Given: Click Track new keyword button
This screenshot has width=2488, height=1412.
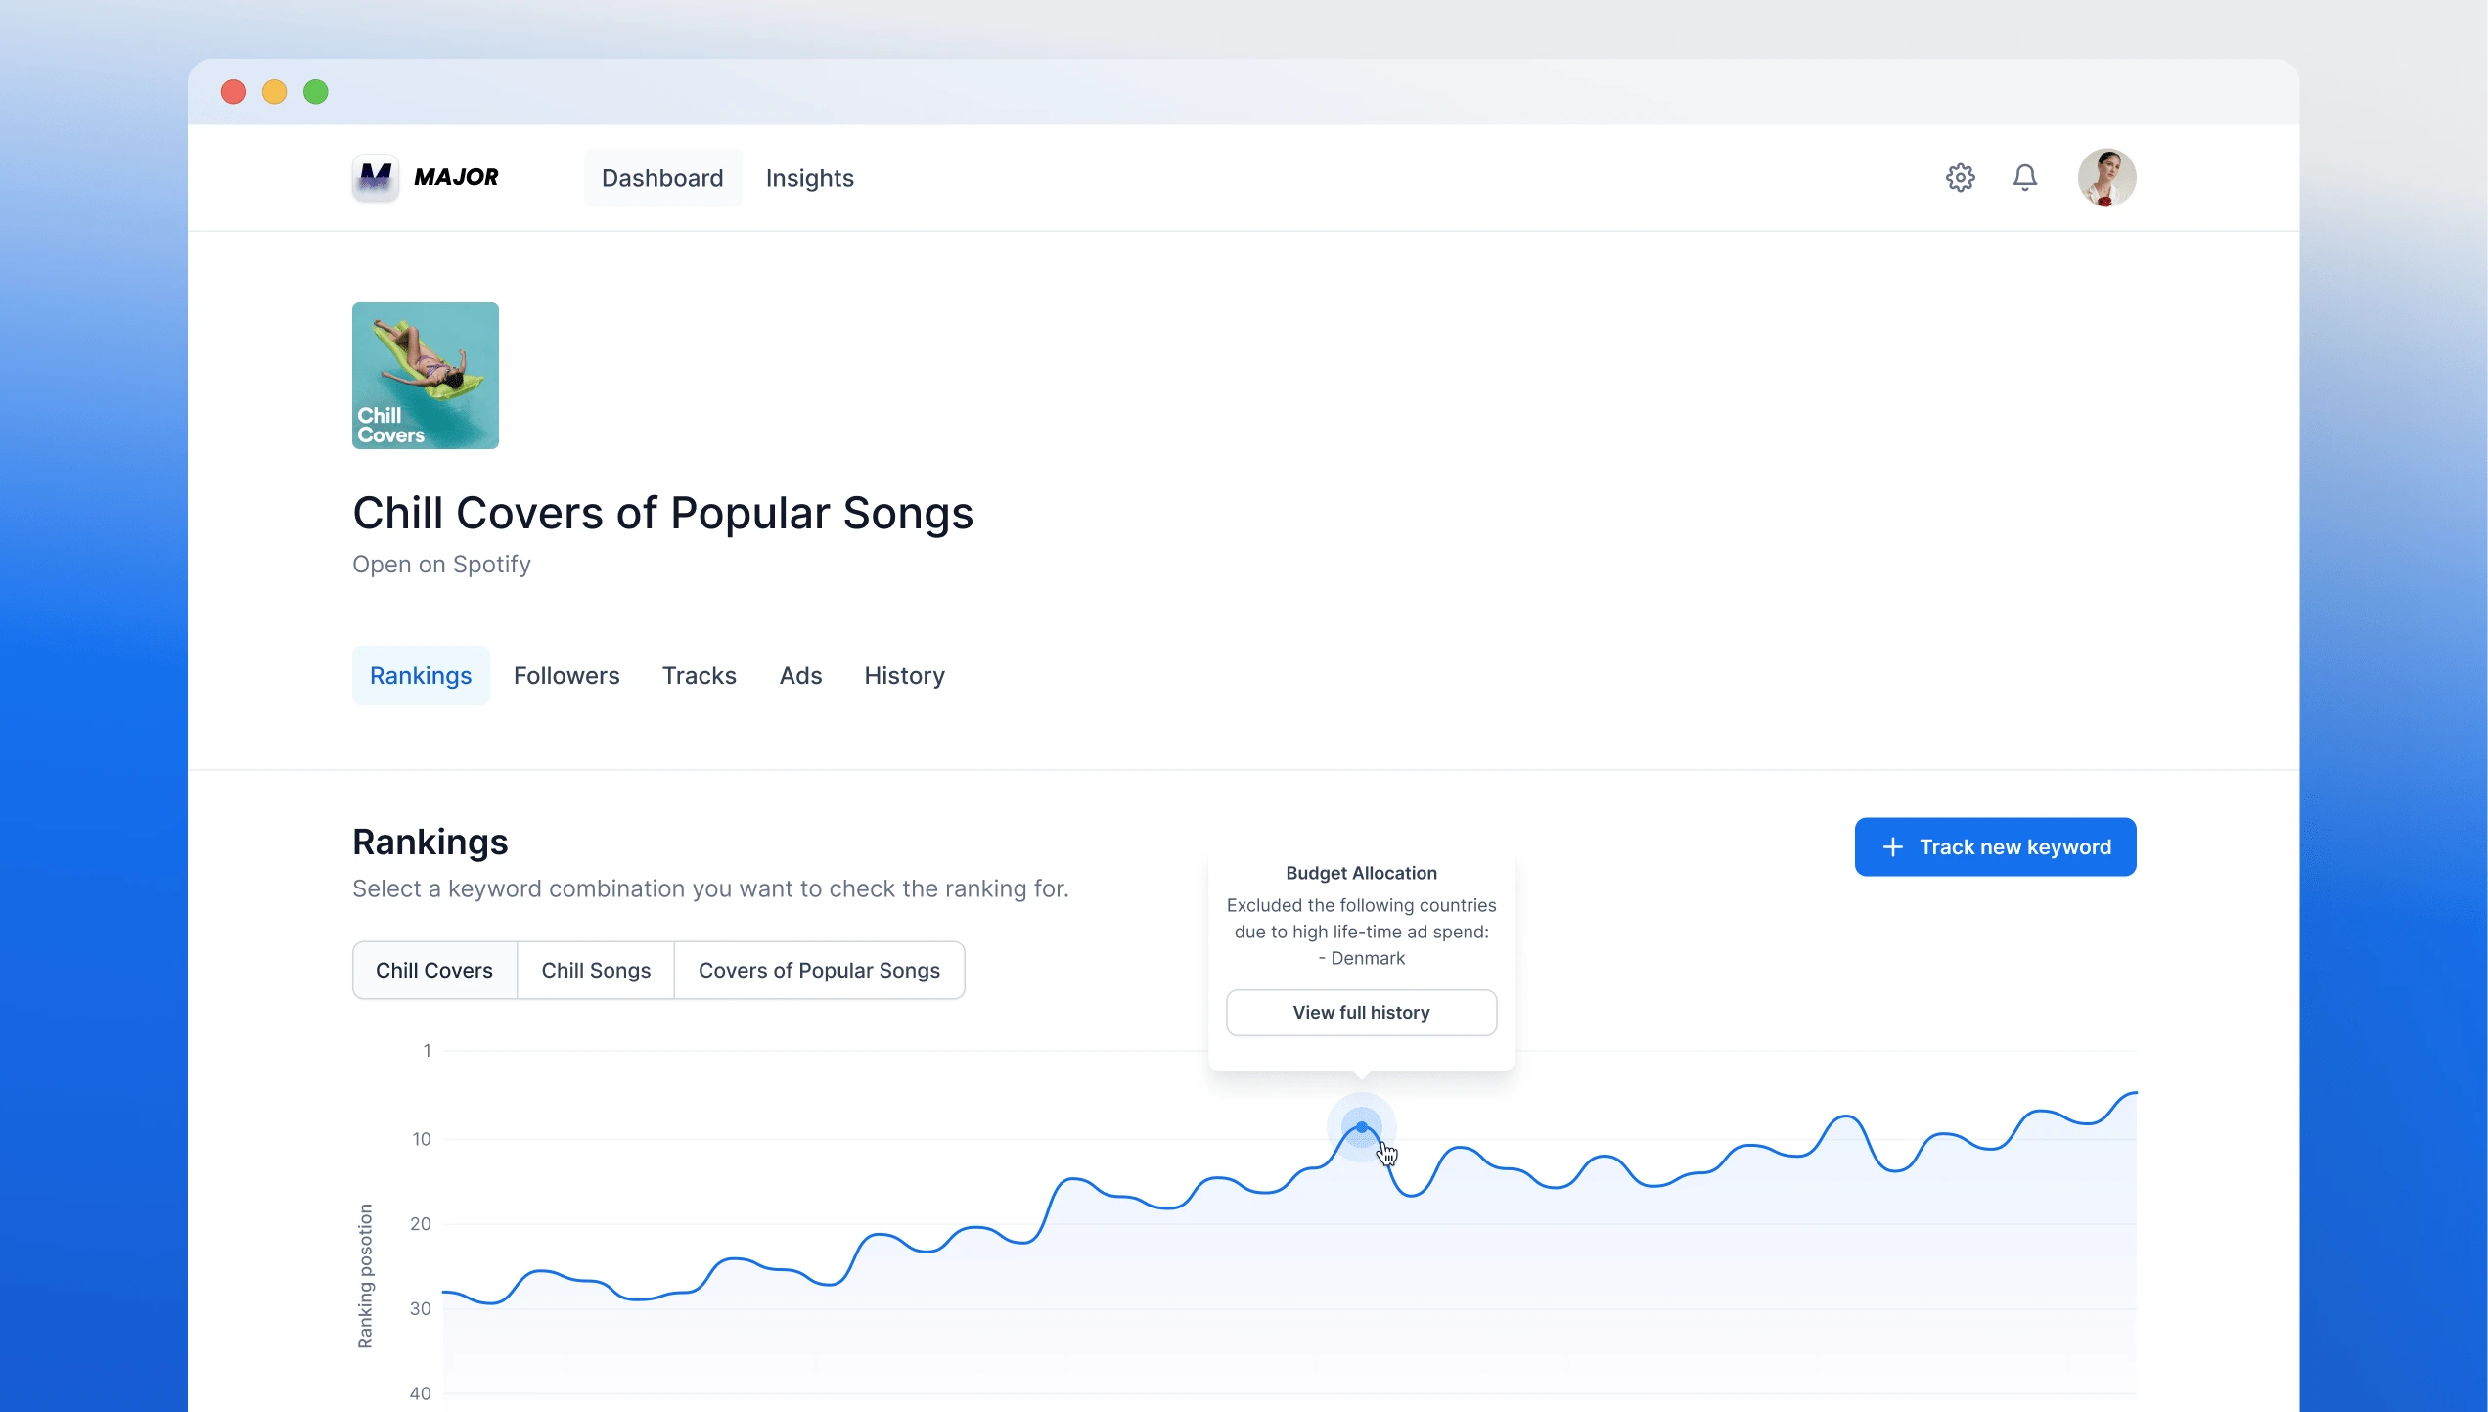Looking at the screenshot, I should 1995,846.
